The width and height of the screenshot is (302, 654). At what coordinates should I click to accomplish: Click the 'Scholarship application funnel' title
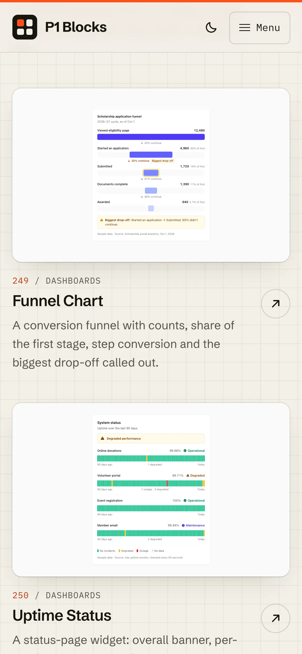(x=119, y=116)
